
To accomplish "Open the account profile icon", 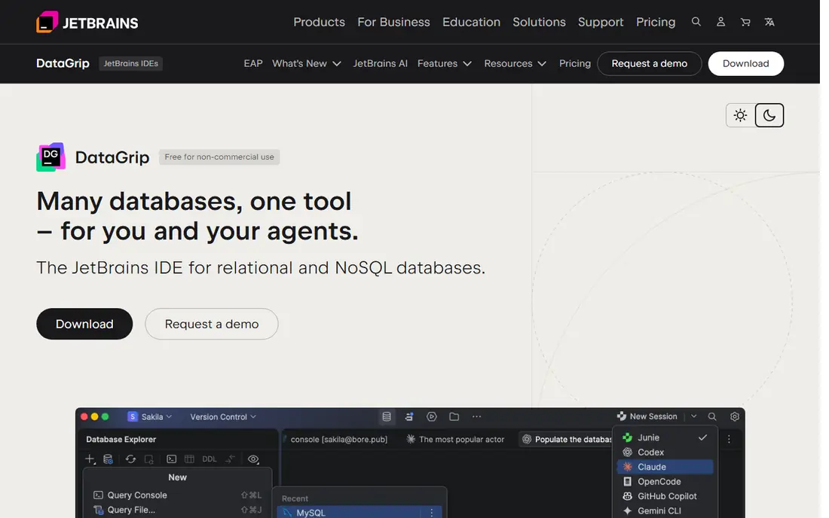I will coord(720,22).
